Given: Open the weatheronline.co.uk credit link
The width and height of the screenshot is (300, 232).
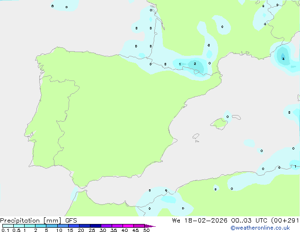Looking at the screenshot, I should (x=260, y=228).
